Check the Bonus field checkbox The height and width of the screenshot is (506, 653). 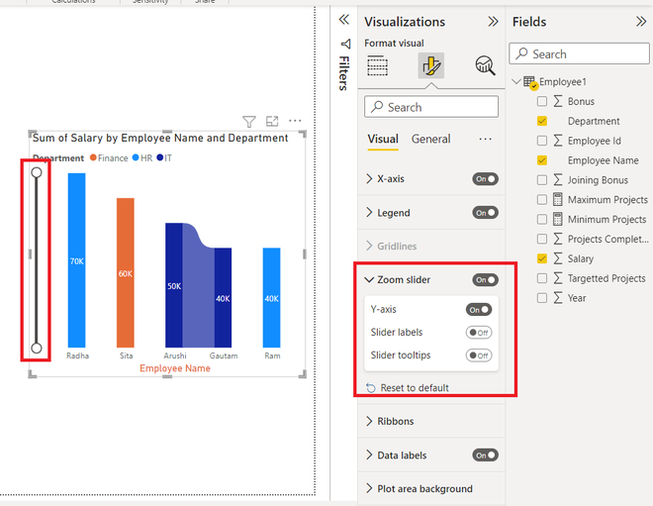(542, 101)
